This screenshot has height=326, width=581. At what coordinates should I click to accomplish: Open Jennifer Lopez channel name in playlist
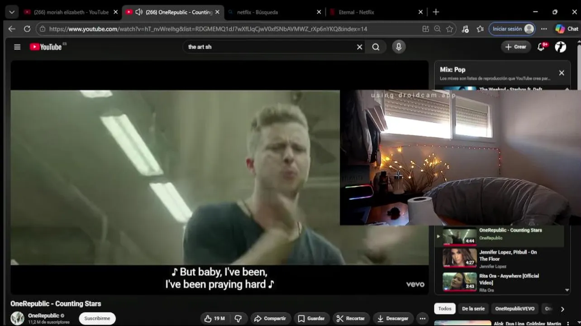point(493,267)
